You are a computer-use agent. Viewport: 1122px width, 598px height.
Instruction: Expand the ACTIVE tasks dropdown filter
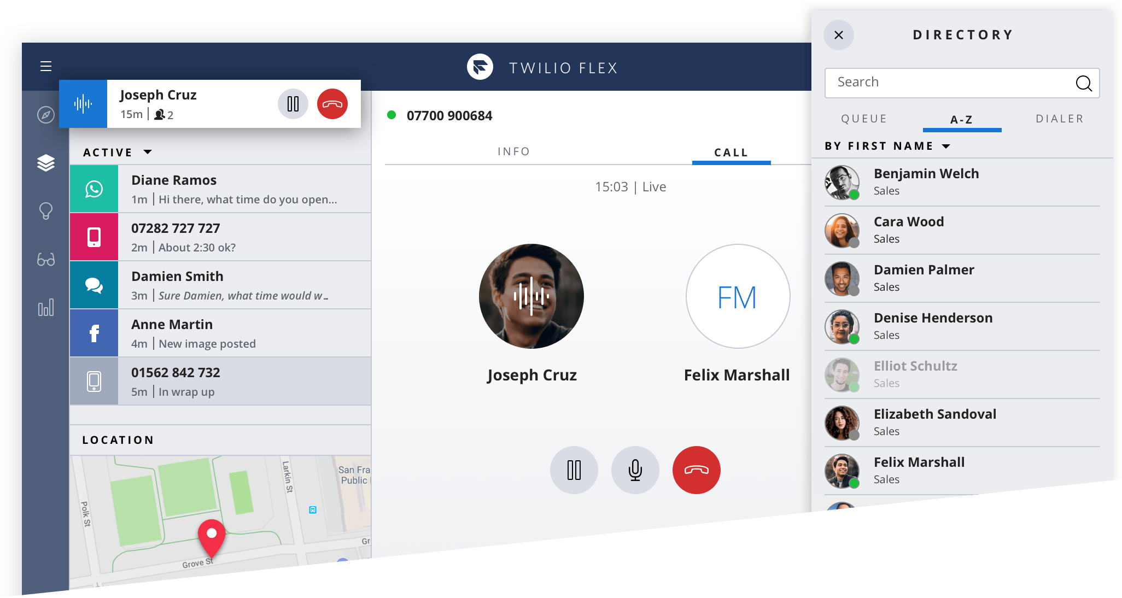[x=148, y=151]
